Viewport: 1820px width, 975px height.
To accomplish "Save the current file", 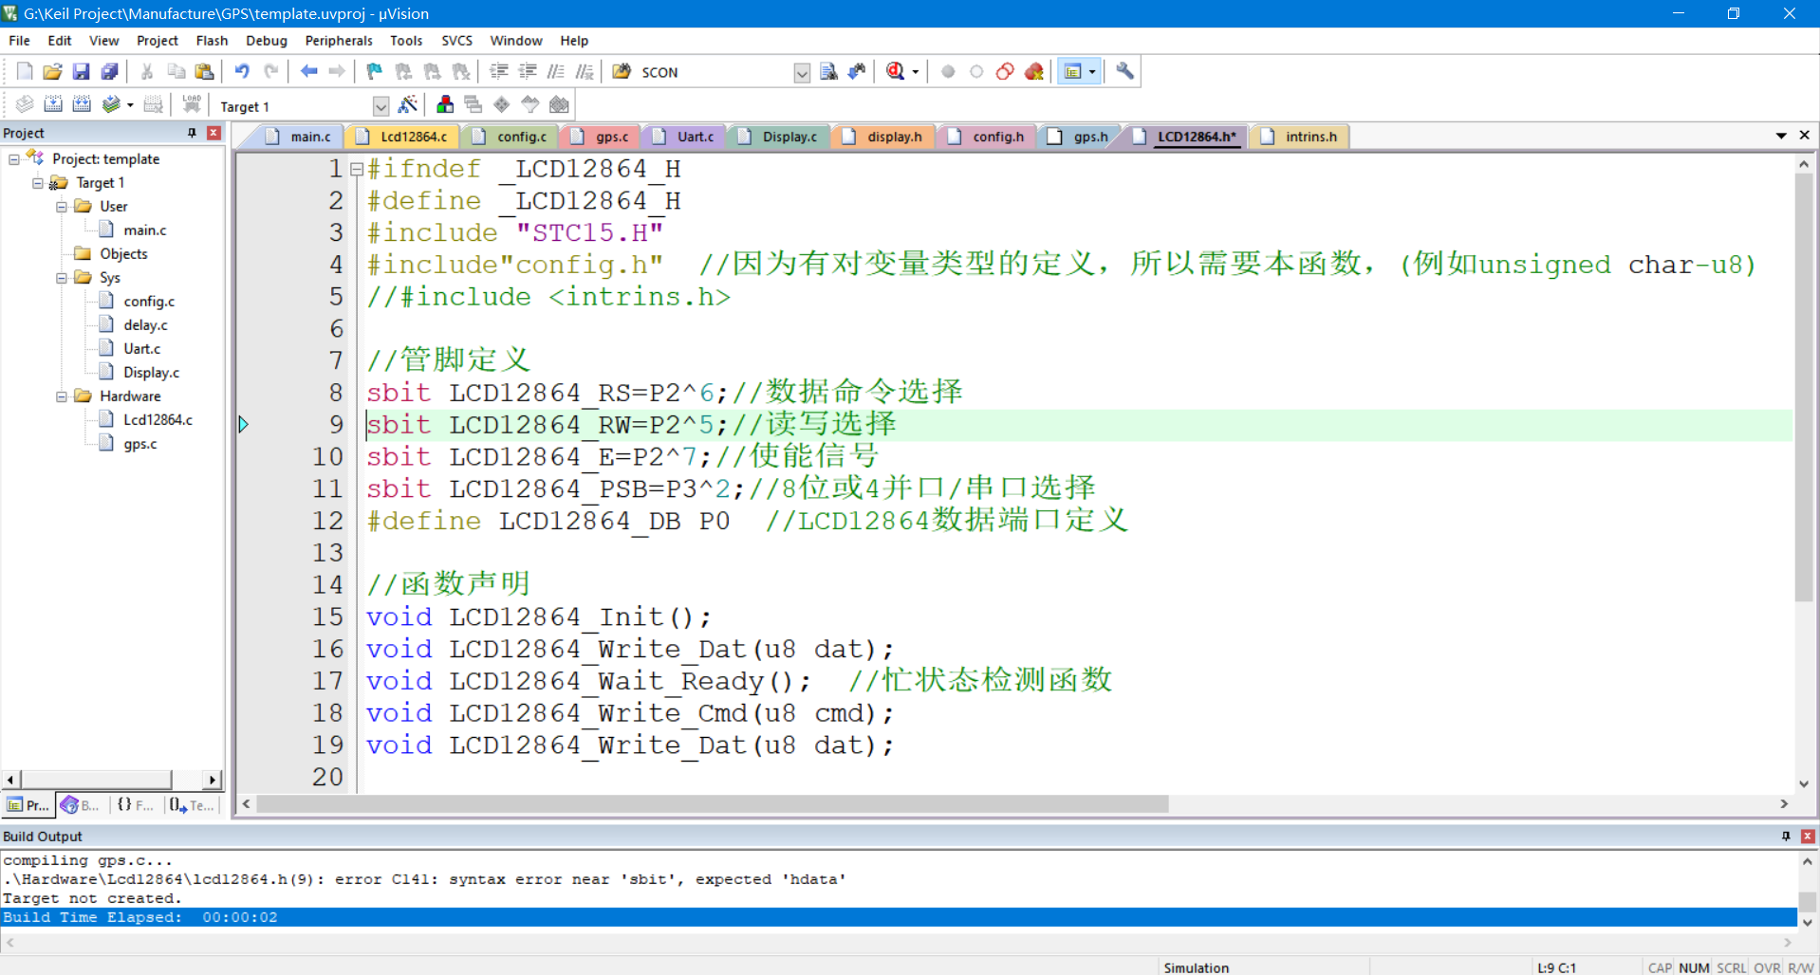I will [82, 71].
